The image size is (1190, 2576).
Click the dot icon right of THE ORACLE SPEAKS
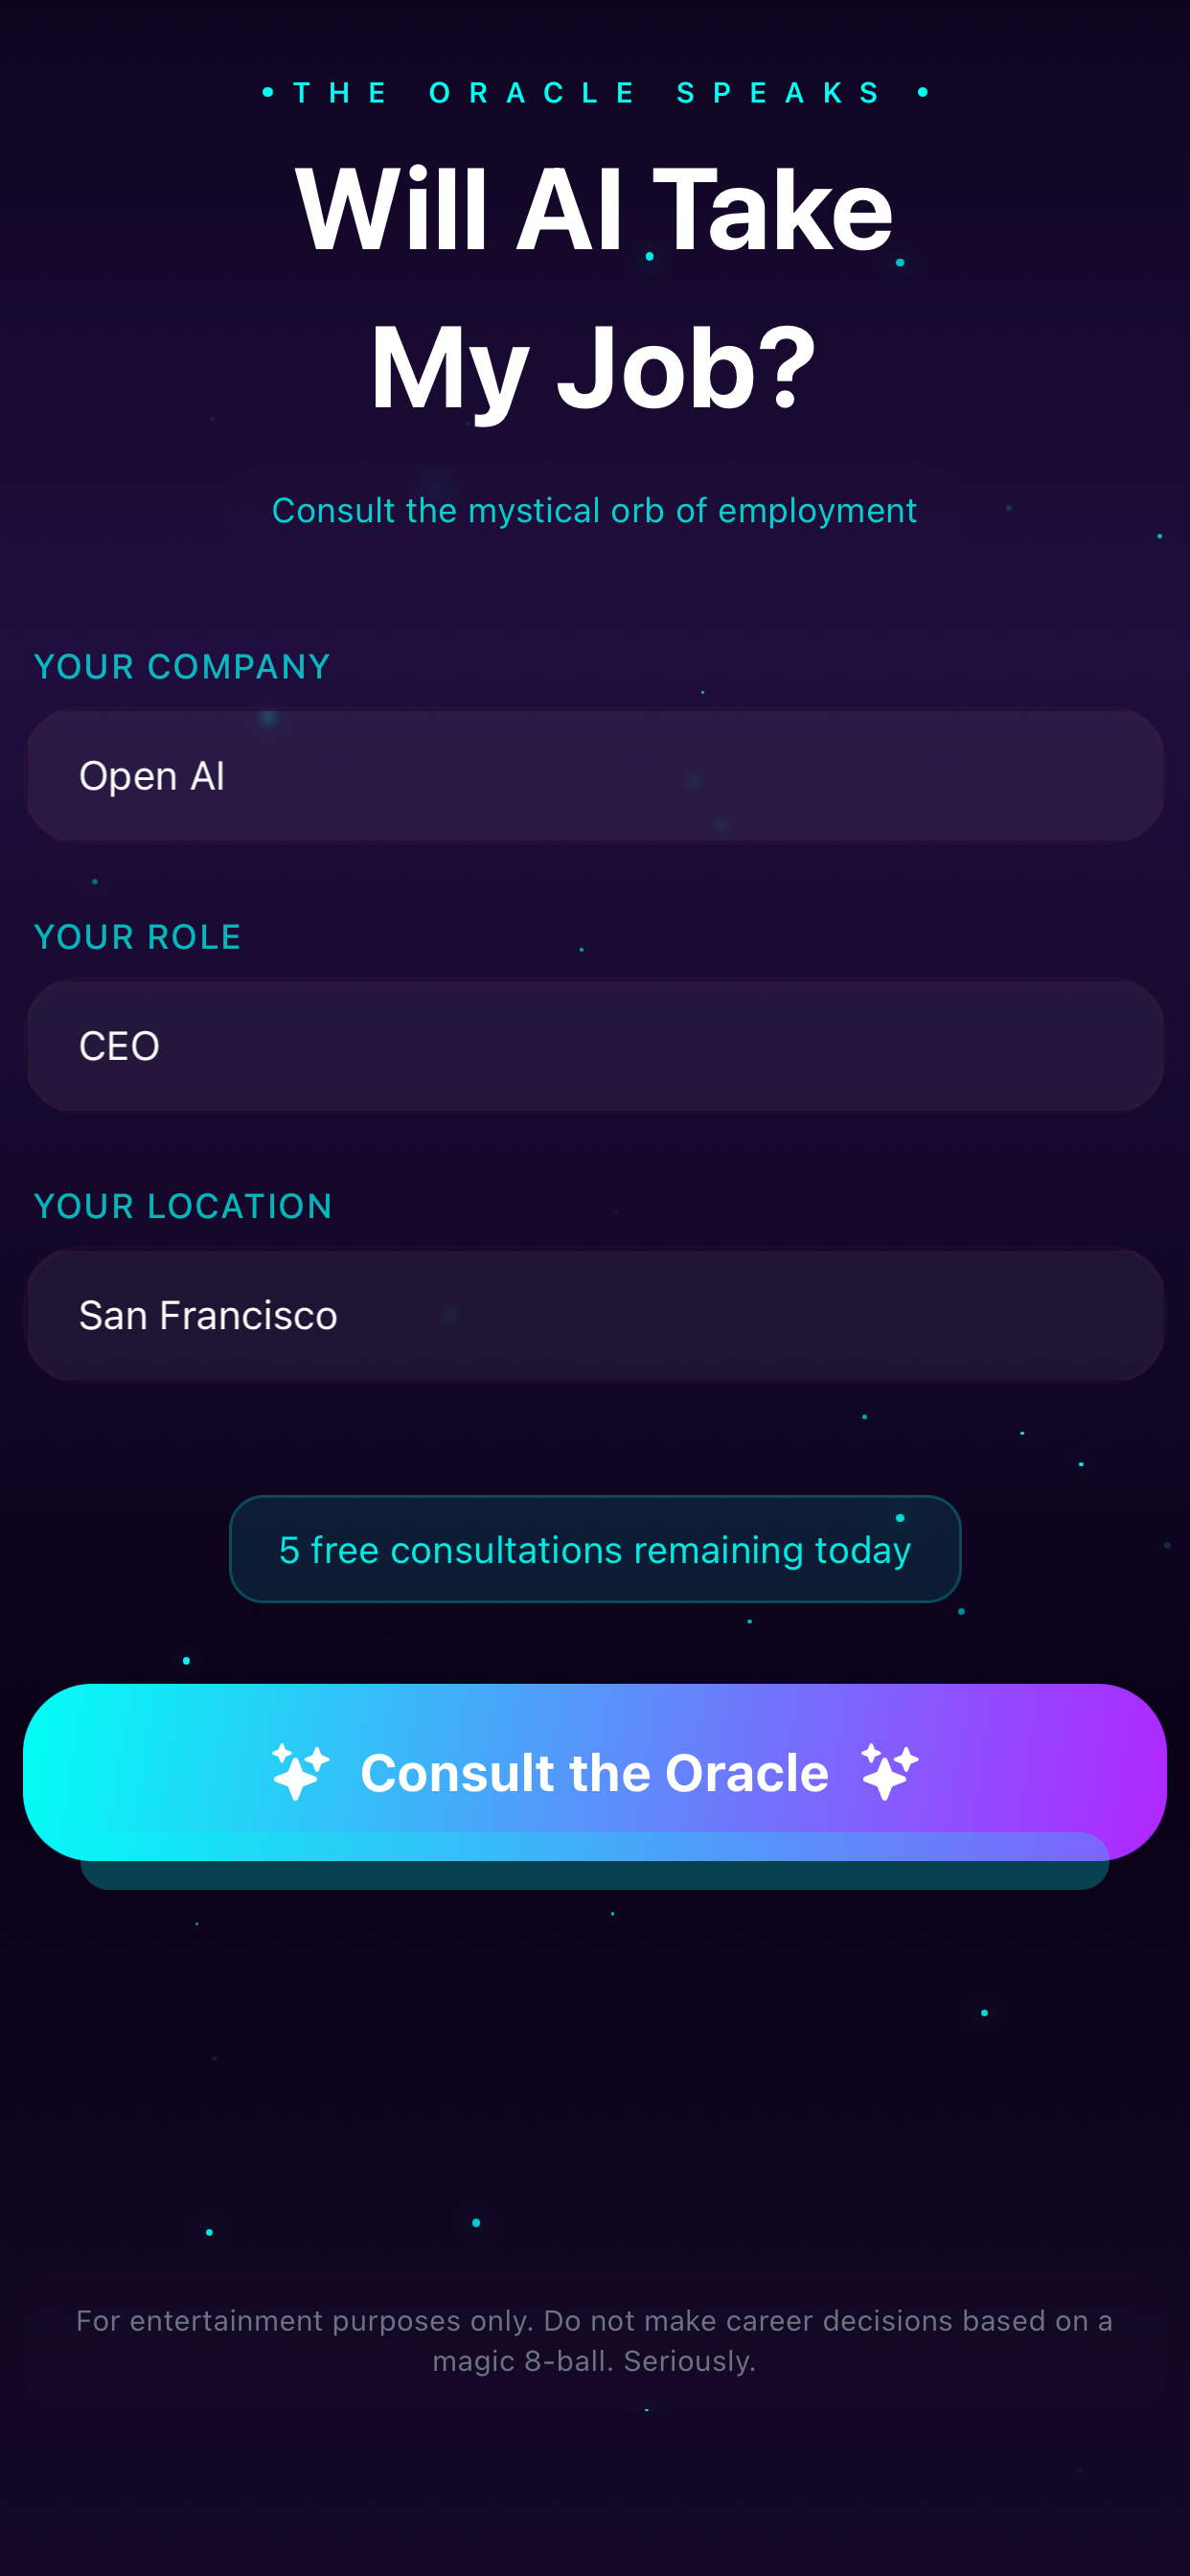[921, 92]
